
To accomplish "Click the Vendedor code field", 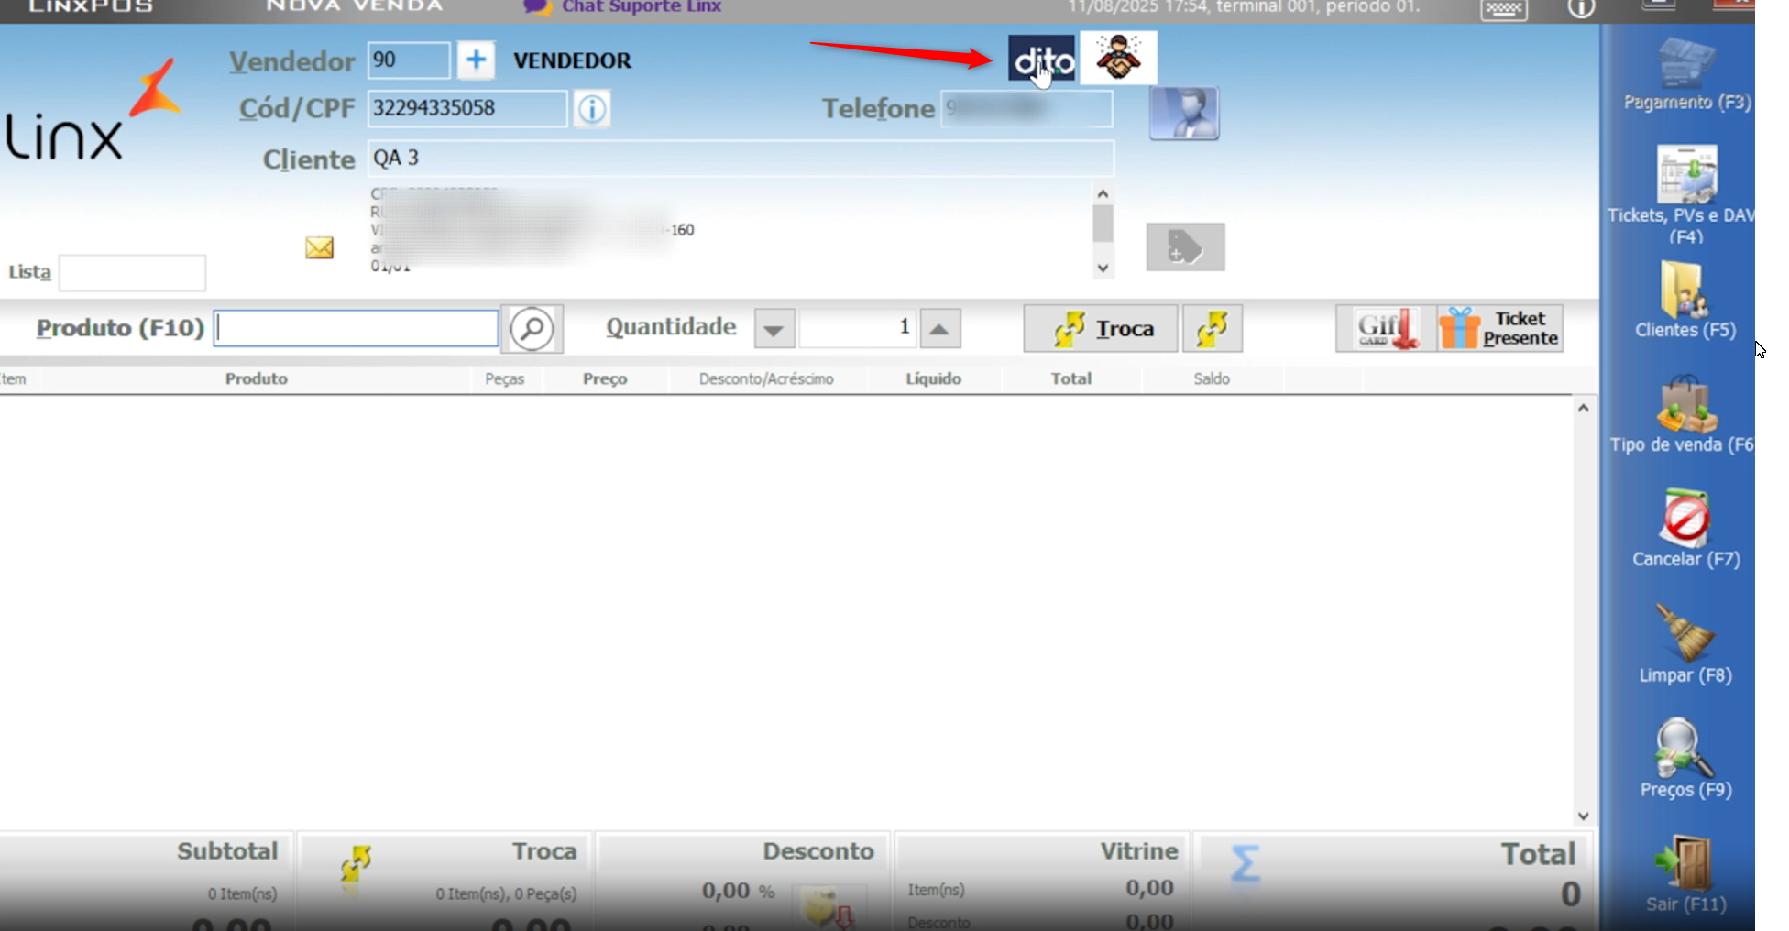I will 409,60.
